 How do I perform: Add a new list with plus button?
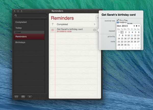click(x=30, y=97)
